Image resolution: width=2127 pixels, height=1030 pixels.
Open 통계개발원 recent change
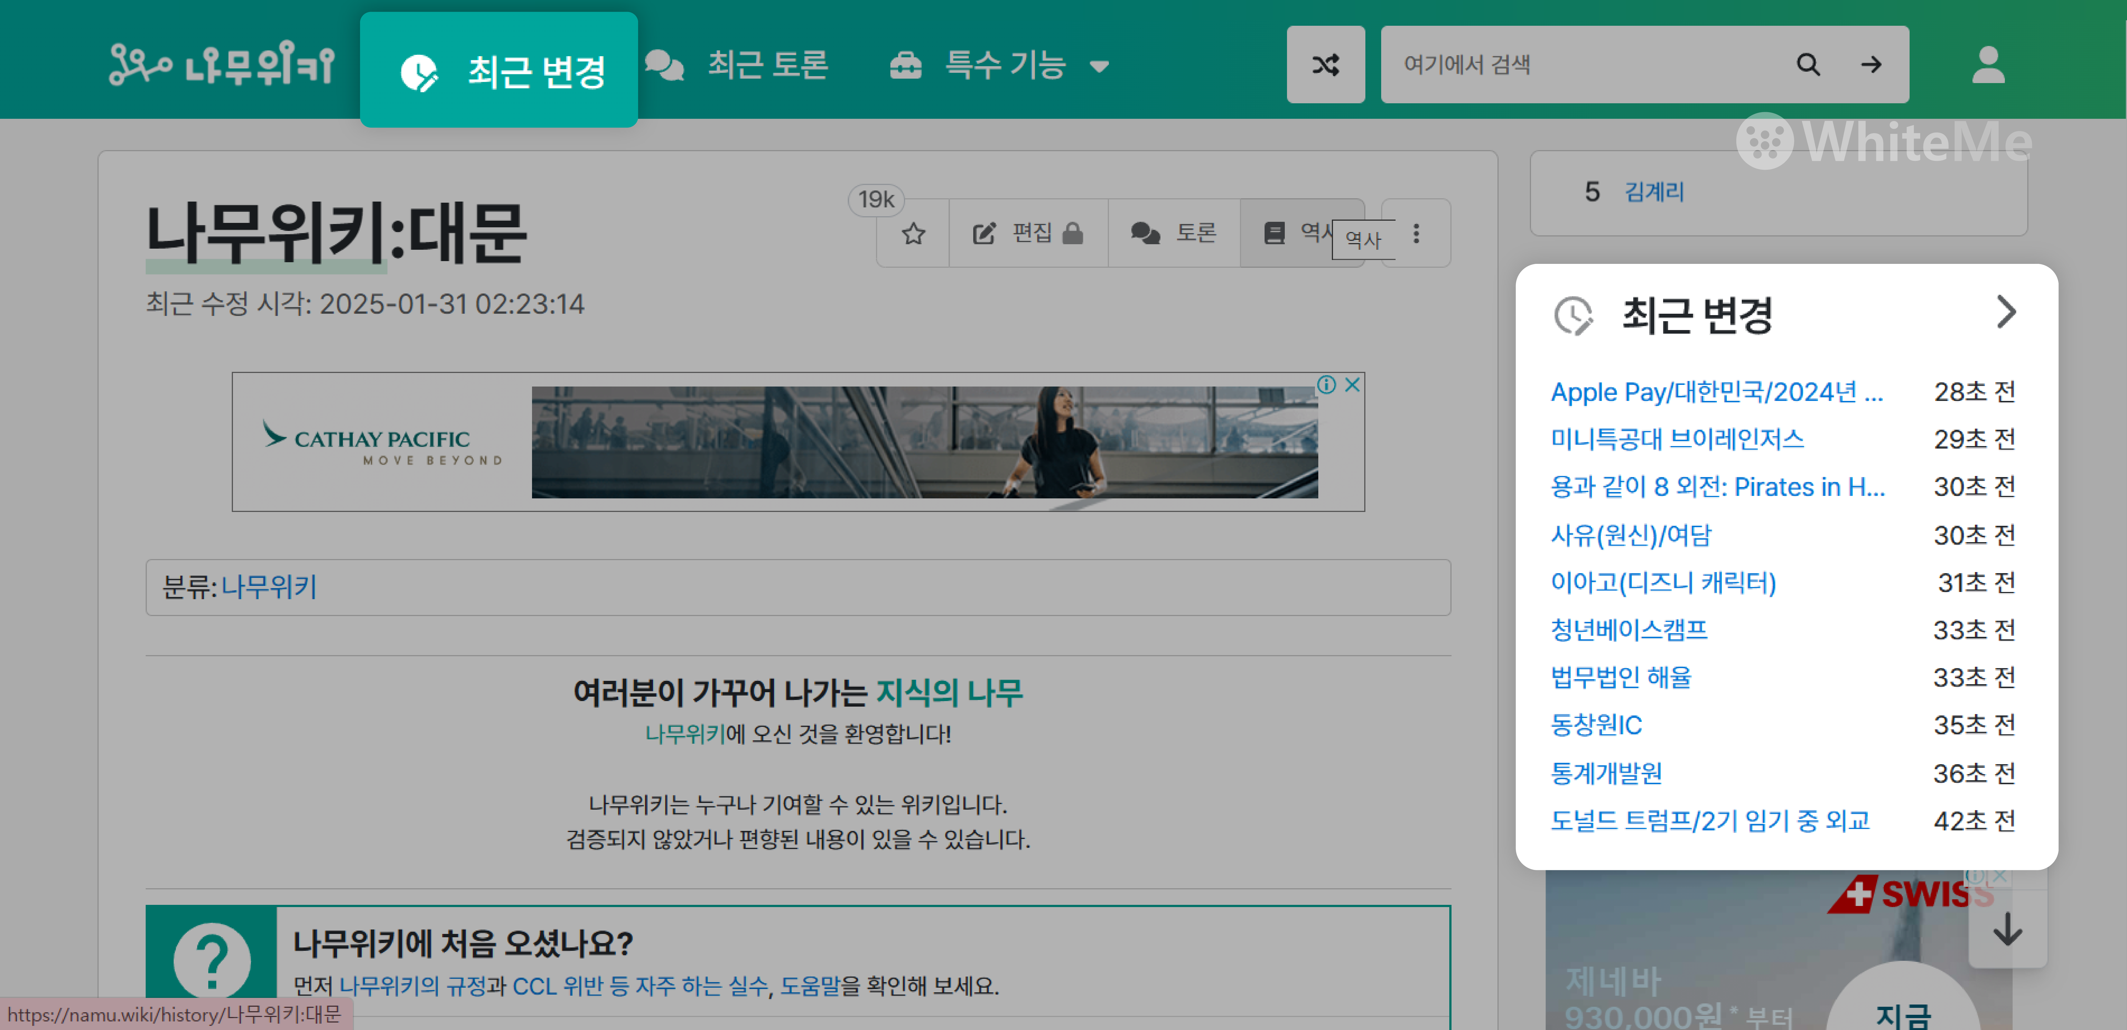pyautogui.click(x=1606, y=773)
